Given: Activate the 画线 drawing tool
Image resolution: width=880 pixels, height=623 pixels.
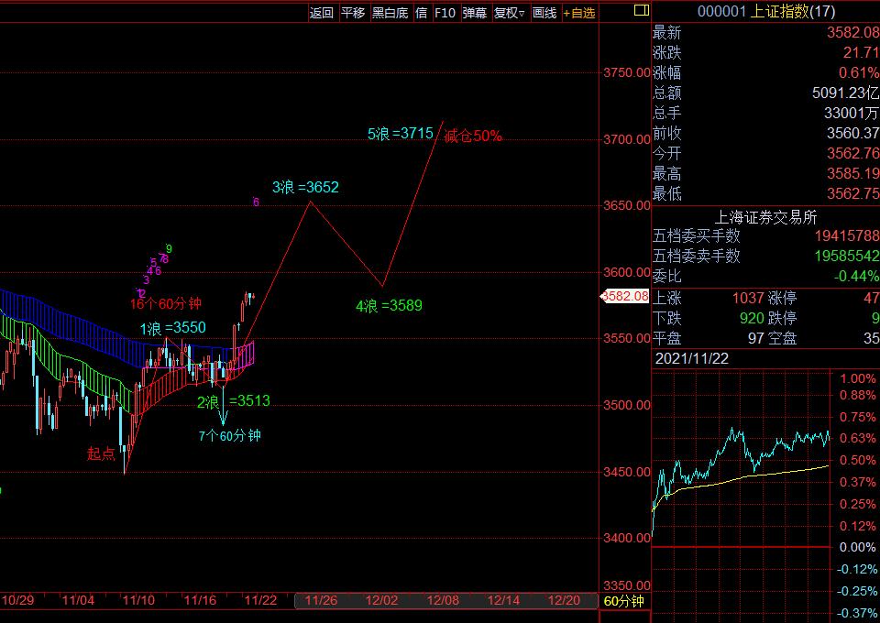Looking at the screenshot, I should click(544, 13).
